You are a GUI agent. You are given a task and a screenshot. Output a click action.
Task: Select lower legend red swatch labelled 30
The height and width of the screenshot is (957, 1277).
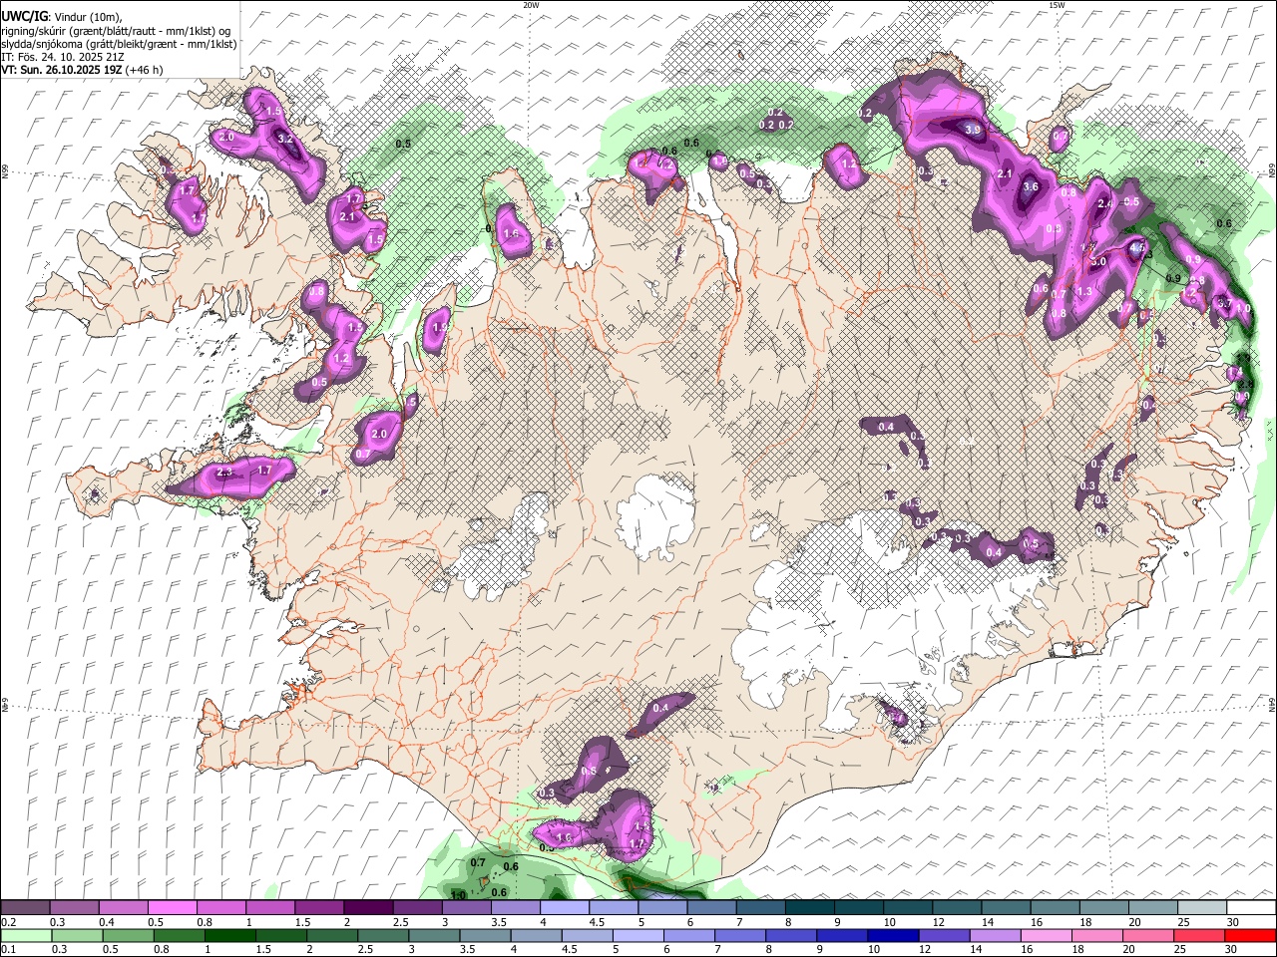tap(1251, 936)
